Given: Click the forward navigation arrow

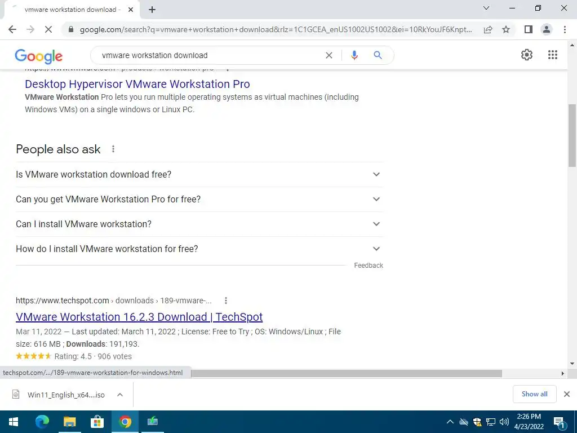Looking at the screenshot, I should click(30, 29).
